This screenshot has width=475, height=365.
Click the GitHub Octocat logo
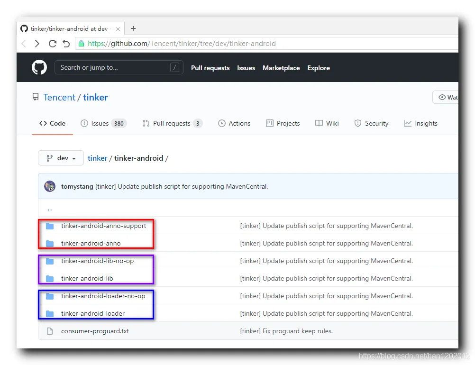[x=39, y=67]
